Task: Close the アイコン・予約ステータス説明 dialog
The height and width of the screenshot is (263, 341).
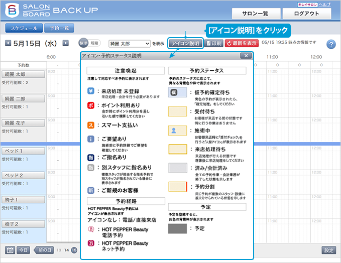Action: click(246, 56)
